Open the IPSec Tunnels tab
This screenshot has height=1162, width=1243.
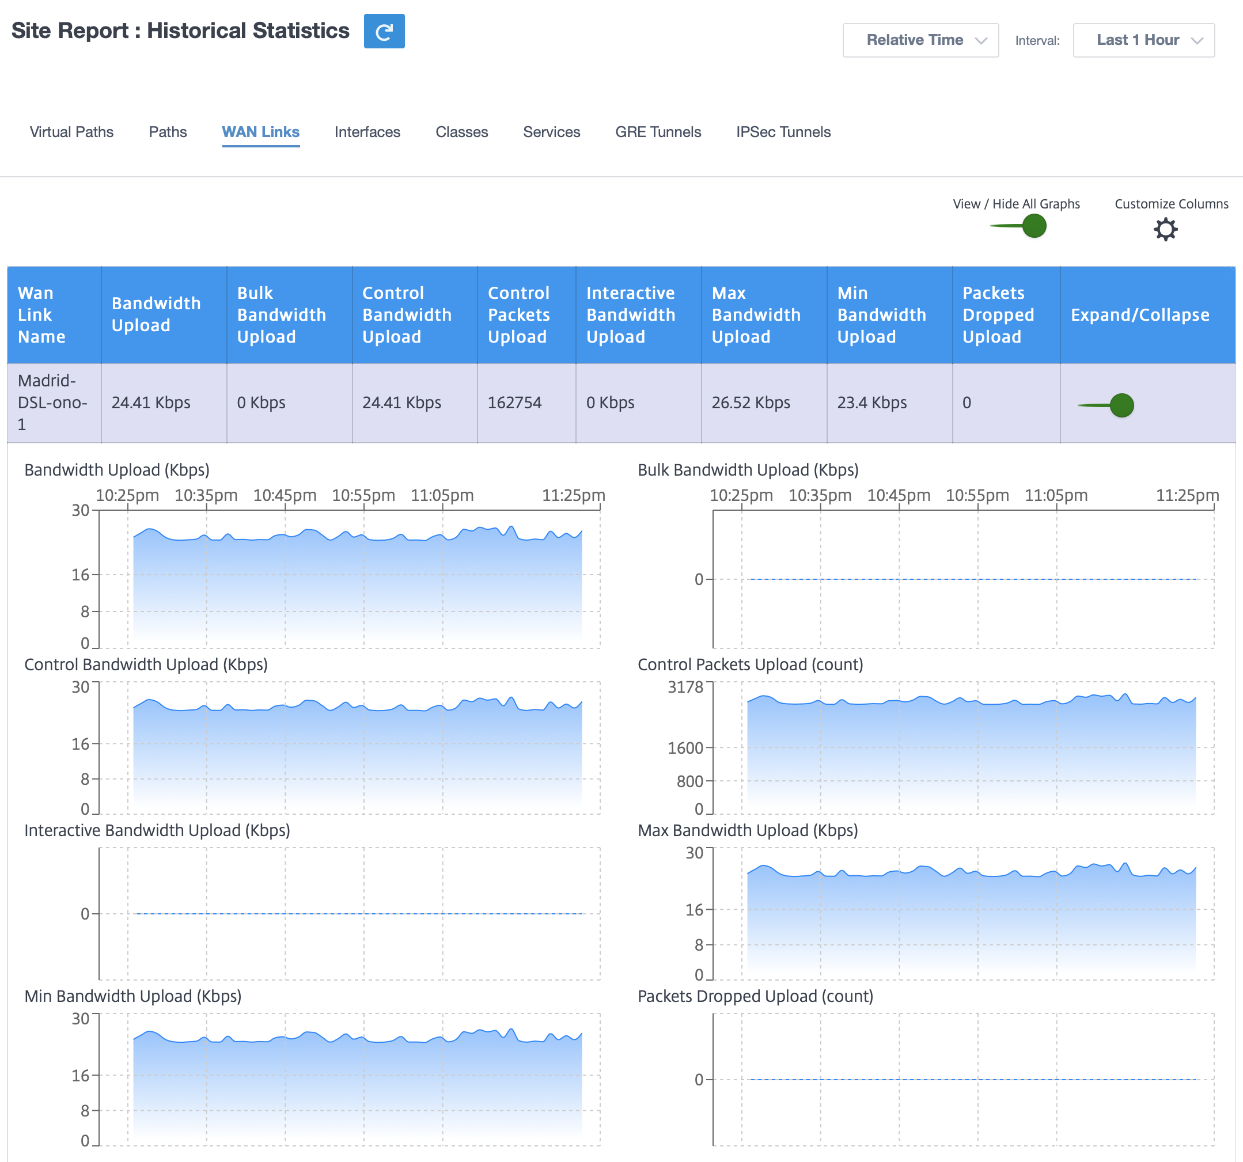783,132
